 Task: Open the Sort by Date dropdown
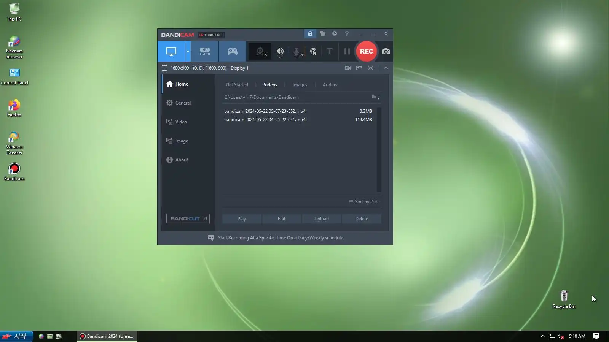(x=364, y=202)
